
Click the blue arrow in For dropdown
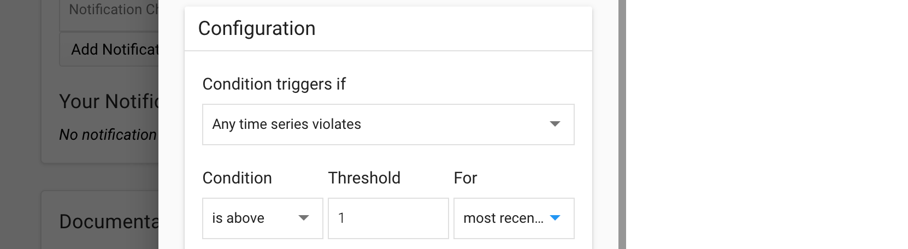click(555, 218)
